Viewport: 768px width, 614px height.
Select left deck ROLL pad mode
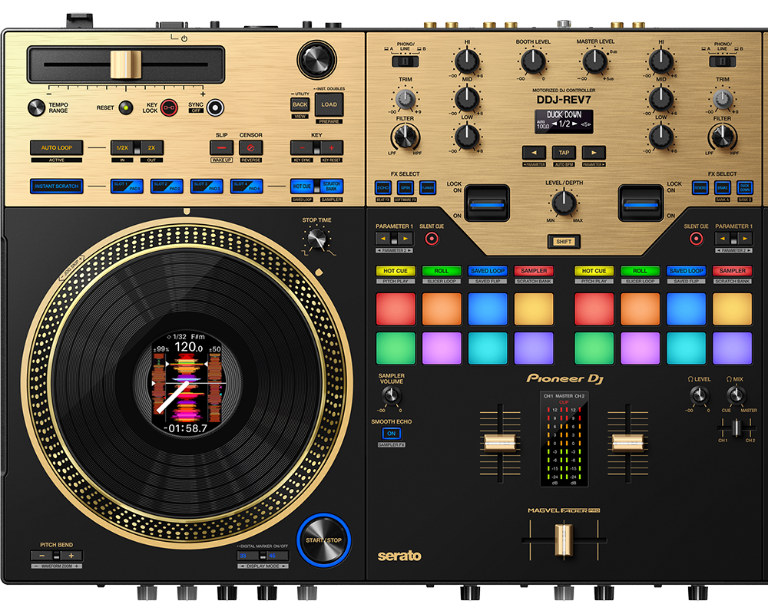(x=442, y=271)
